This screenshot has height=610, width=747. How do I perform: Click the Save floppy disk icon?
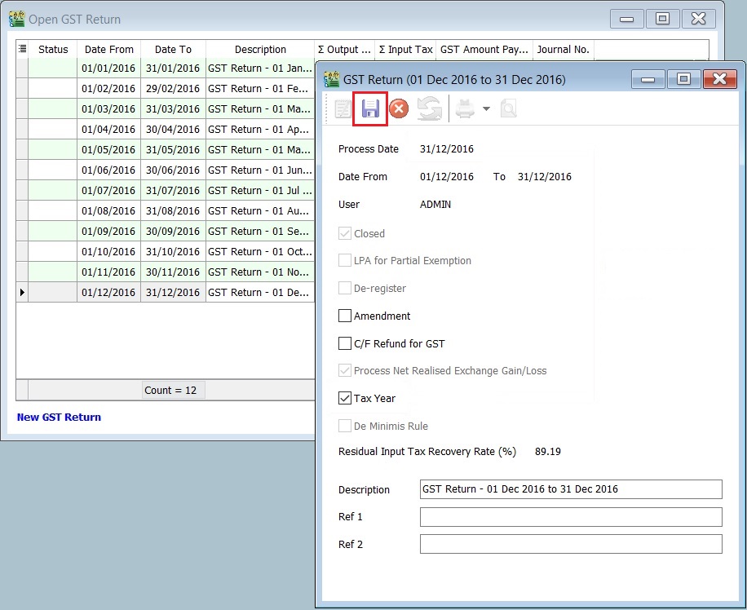(370, 109)
